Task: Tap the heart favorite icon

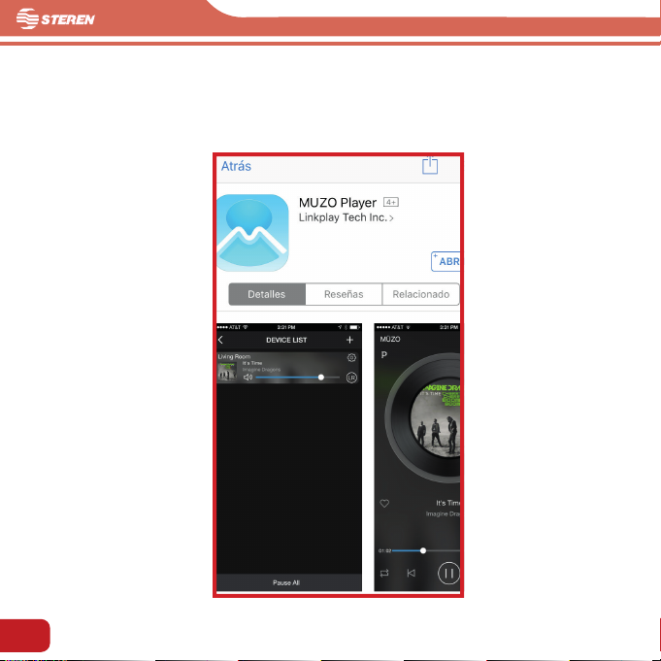Action: (384, 504)
